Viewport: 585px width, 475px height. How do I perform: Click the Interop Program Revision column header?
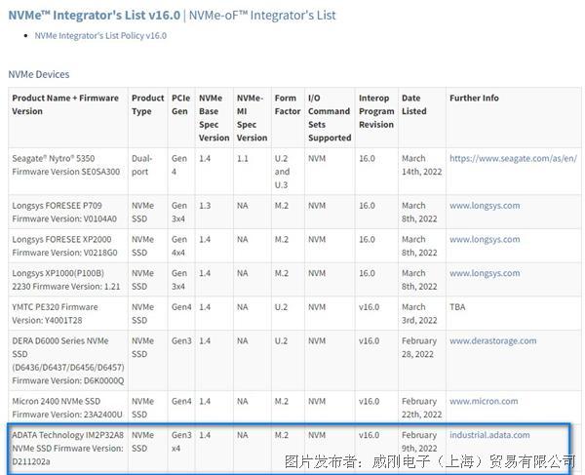click(376, 118)
